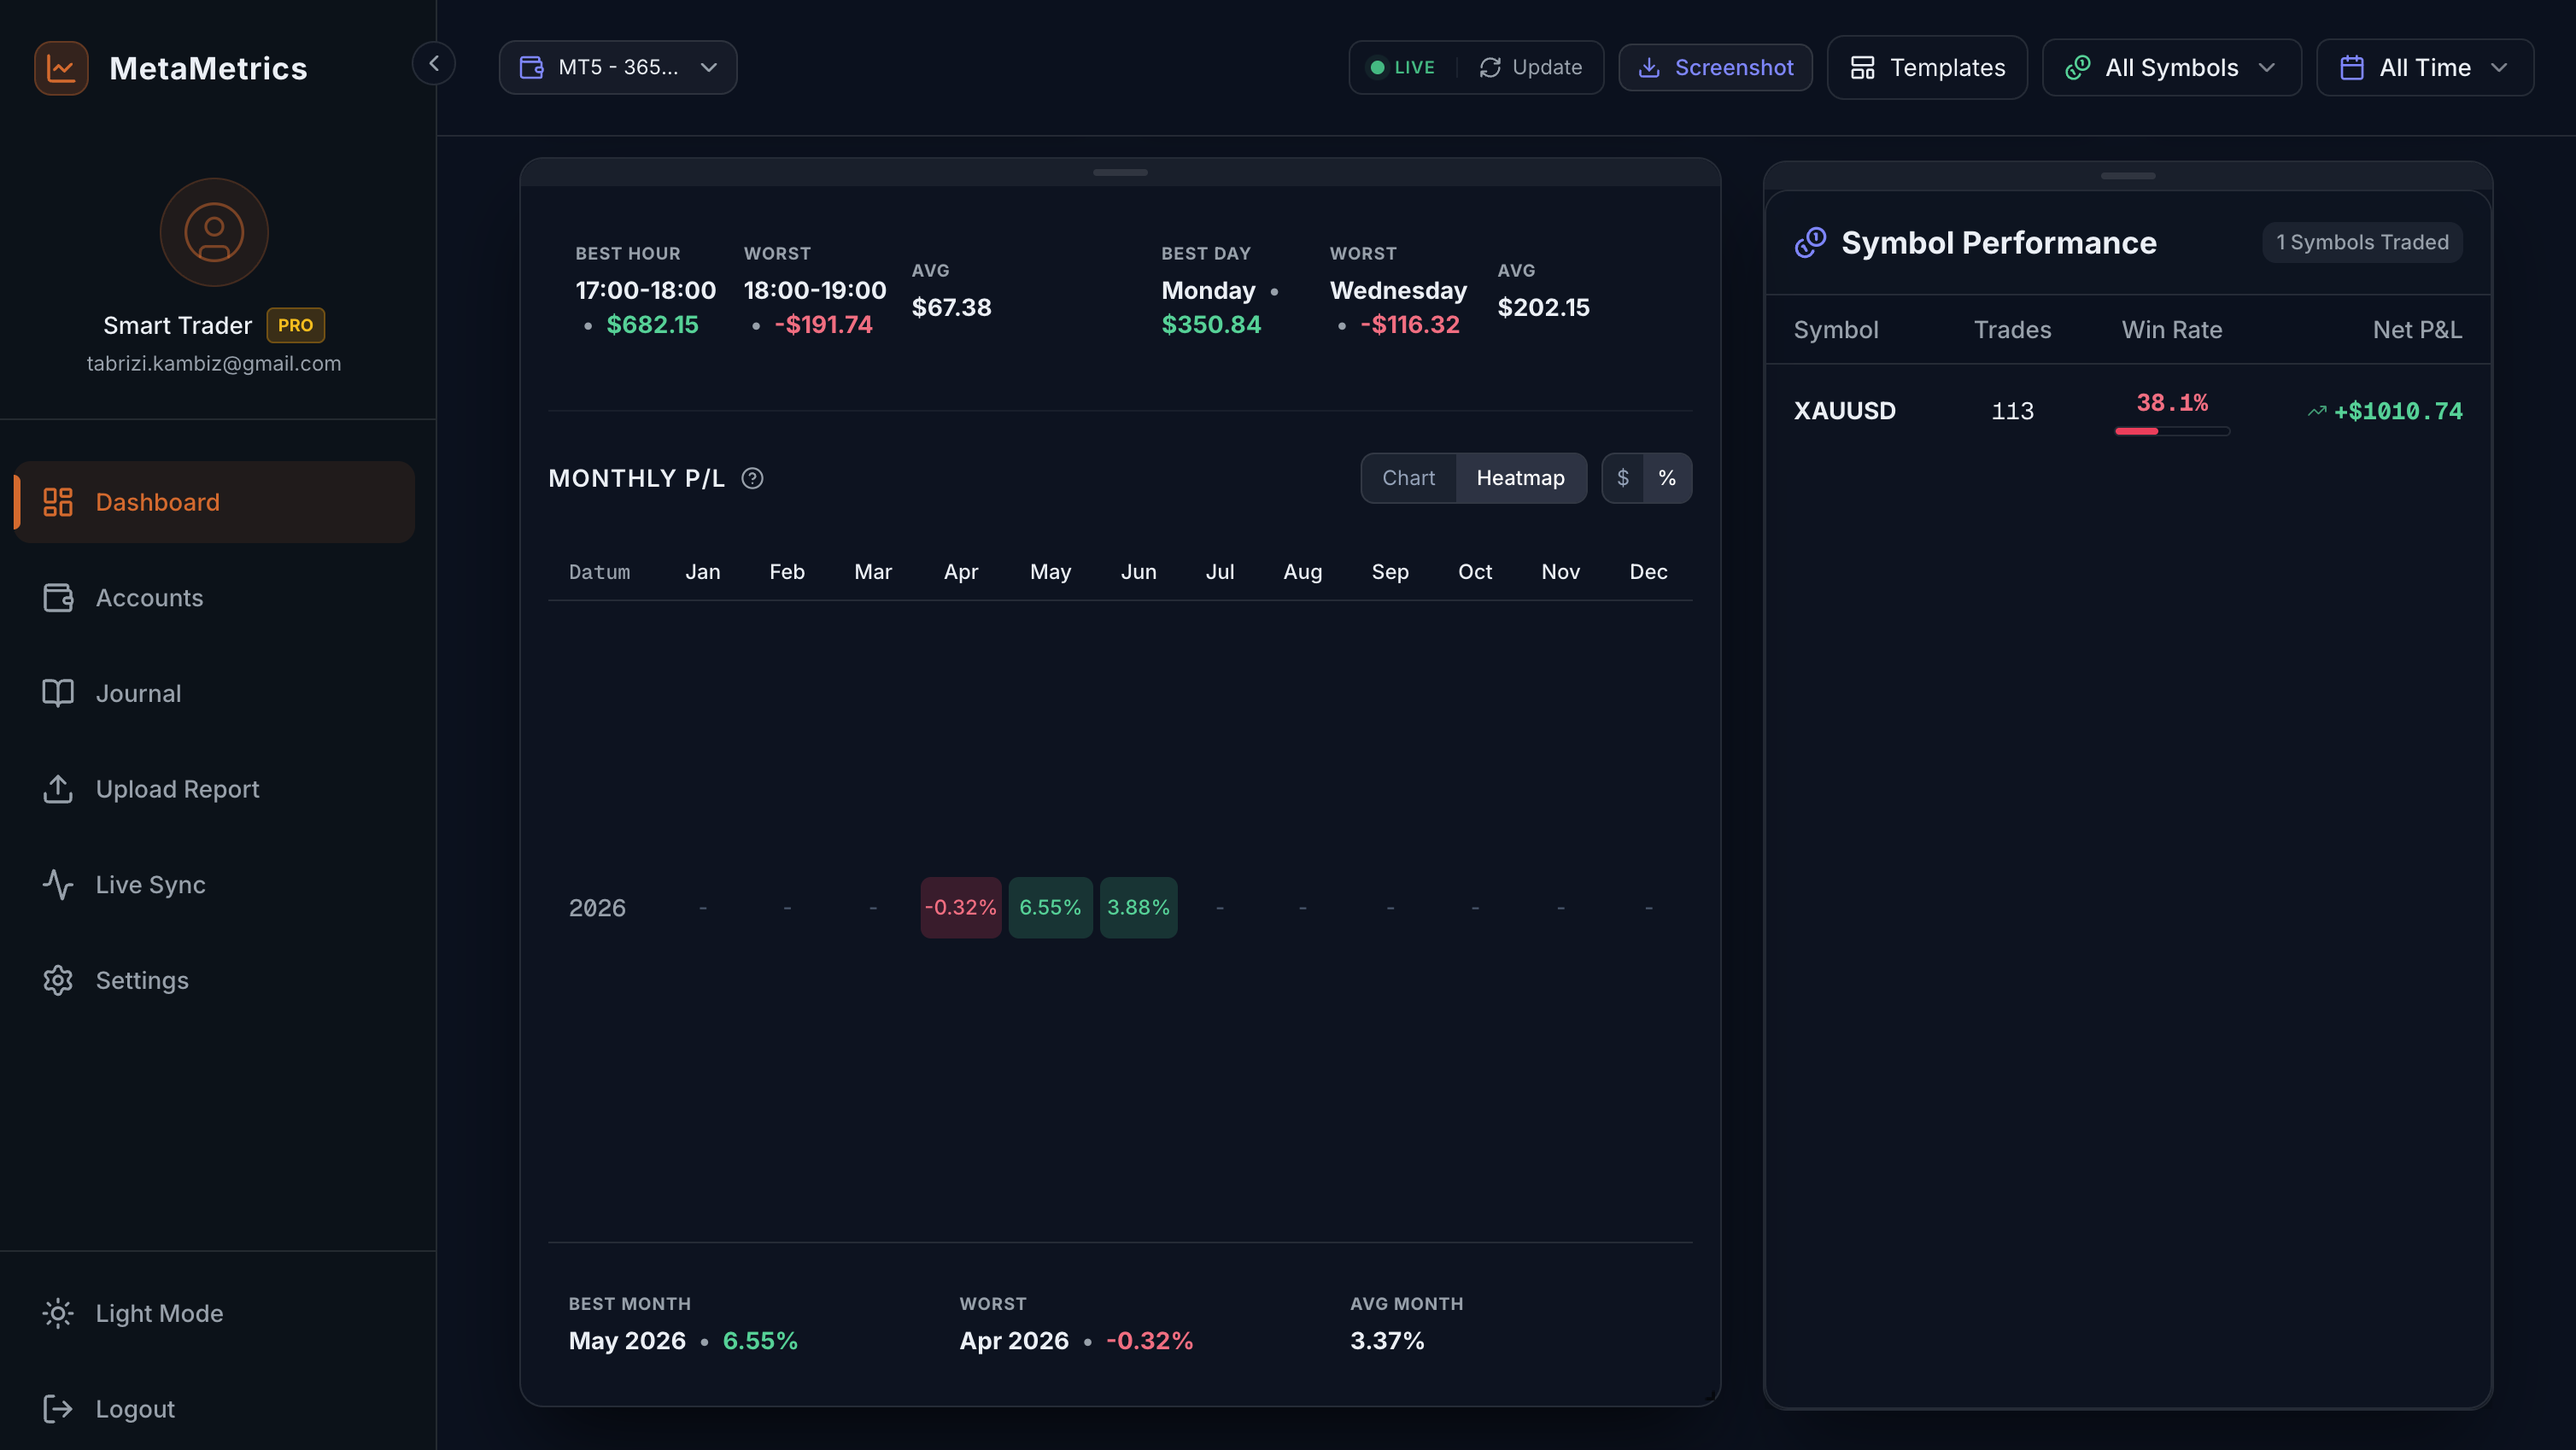Open the All Time date range dropdown
Image resolution: width=2576 pixels, height=1450 pixels.
(x=2424, y=67)
